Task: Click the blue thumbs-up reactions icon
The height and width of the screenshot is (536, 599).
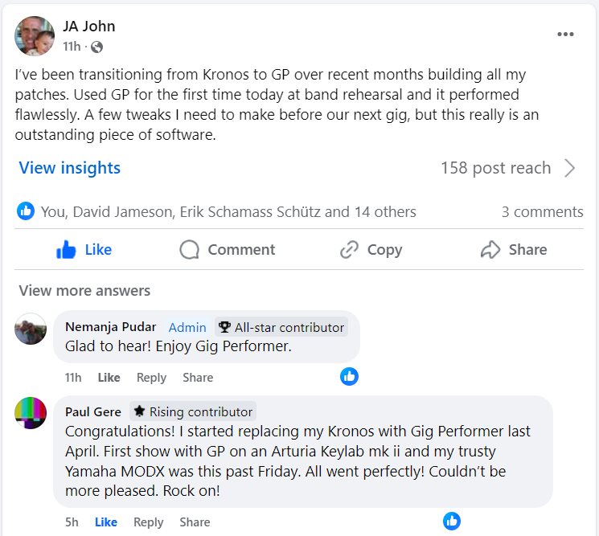Action: coord(27,211)
